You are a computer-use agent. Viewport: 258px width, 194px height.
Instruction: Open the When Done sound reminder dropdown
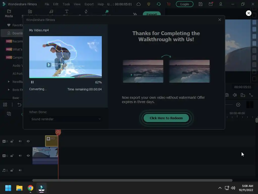[66, 119]
